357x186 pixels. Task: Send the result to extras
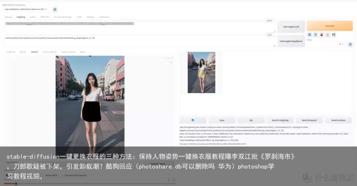(338, 120)
